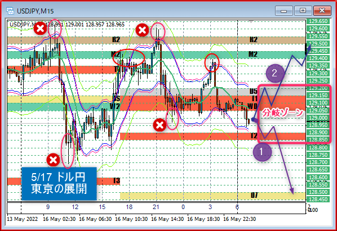Click the blue 5/17 ドル円 東京の展開 label box

pos(59,184)
